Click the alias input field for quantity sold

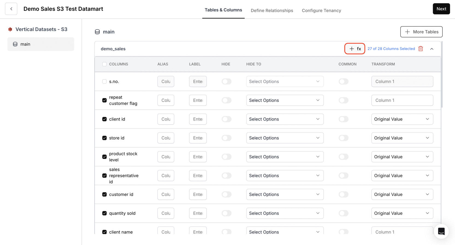(166, 213)
